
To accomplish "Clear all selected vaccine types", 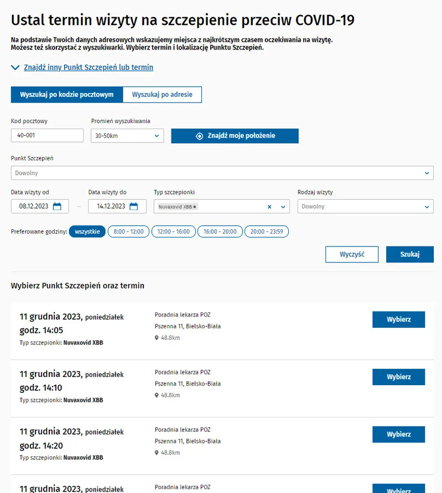I will click(x=270, y=207).
